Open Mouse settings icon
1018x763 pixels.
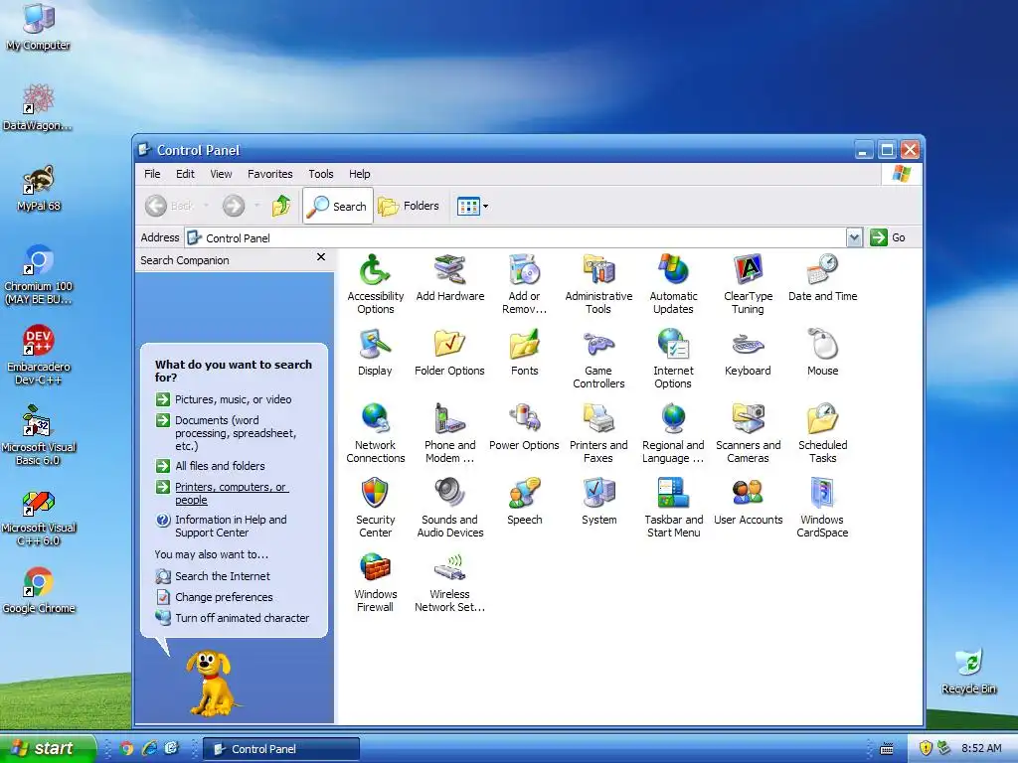pyautogui.click(x=822, y=353)
